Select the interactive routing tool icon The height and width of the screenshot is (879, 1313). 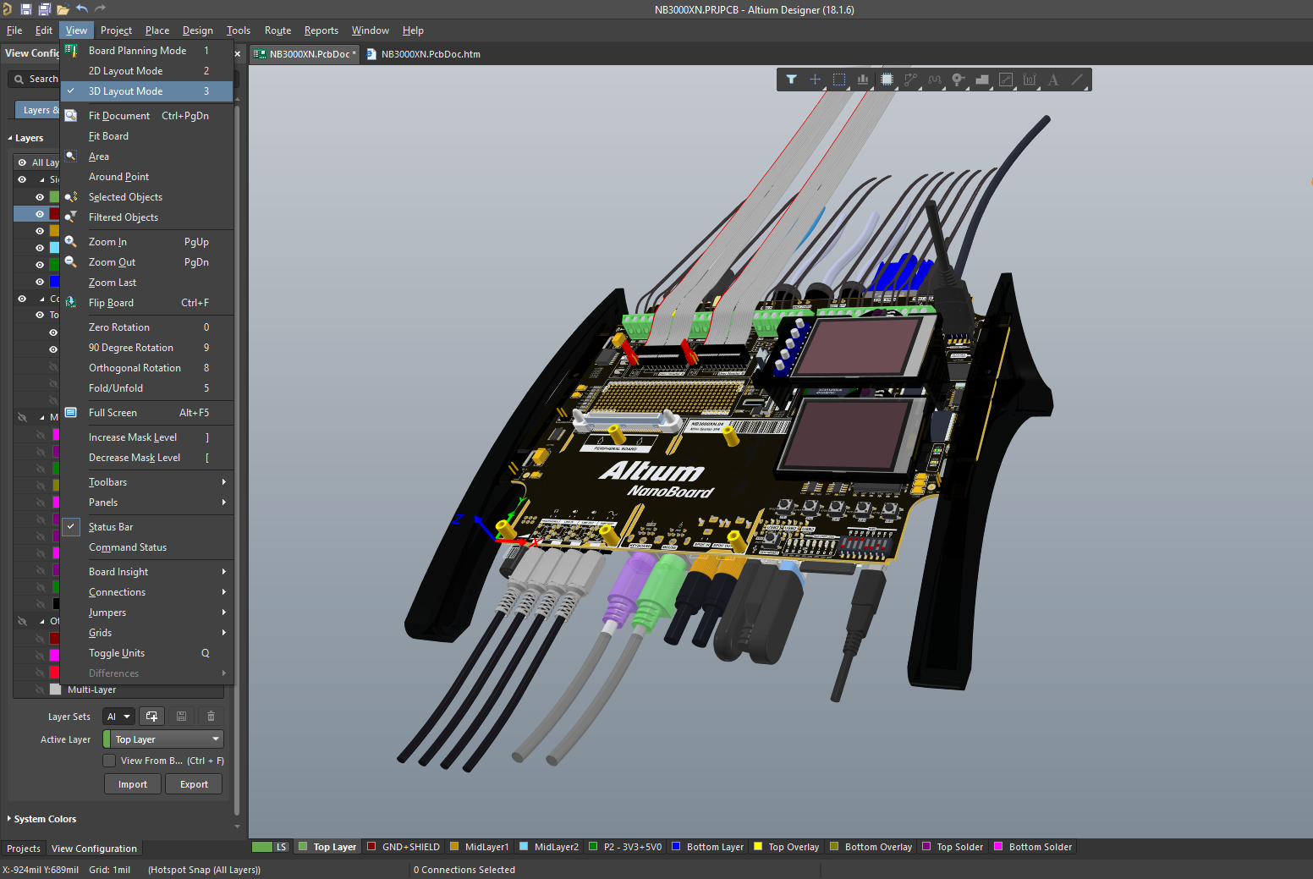(910, 80)
